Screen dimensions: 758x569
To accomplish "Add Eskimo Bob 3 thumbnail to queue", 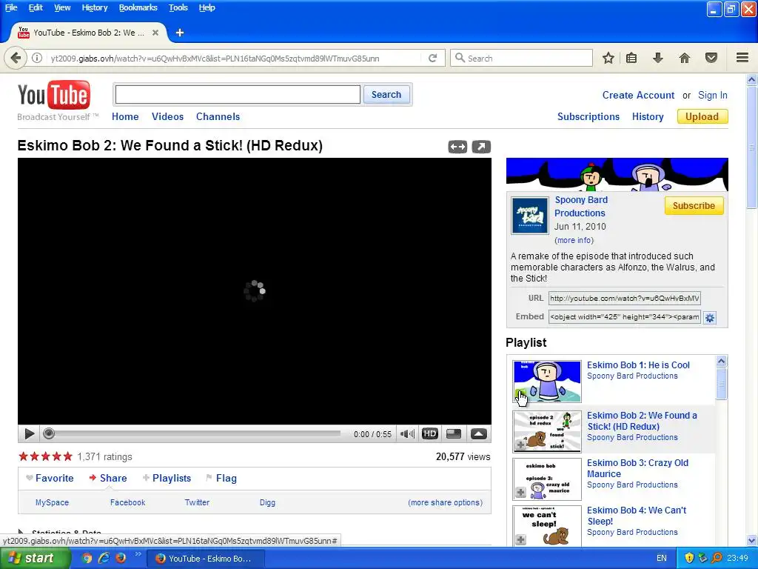I will [520, 492].
